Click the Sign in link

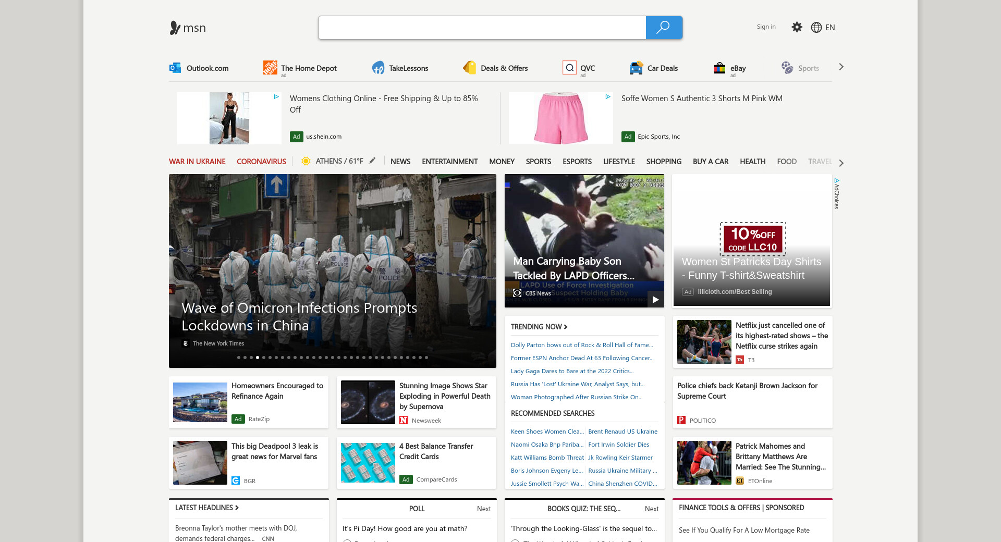(766, 27)
